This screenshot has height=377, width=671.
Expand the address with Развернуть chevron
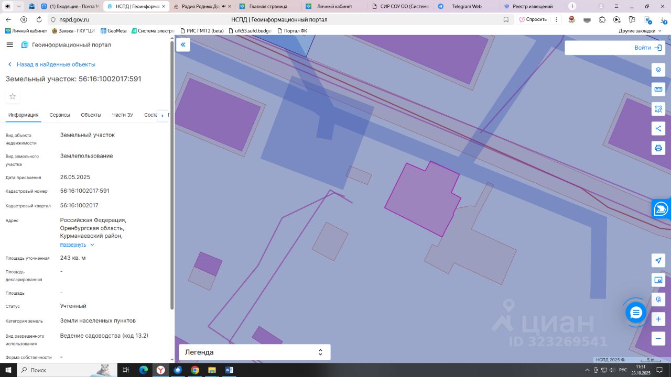pos(92,245)
